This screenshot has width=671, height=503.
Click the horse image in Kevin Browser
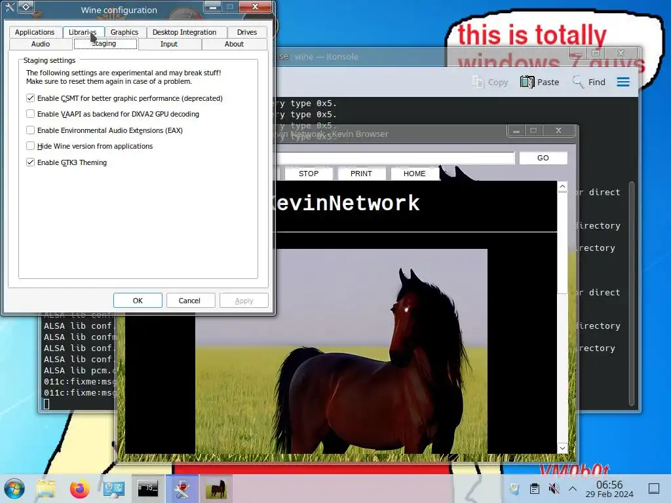[x=341, y=351]
